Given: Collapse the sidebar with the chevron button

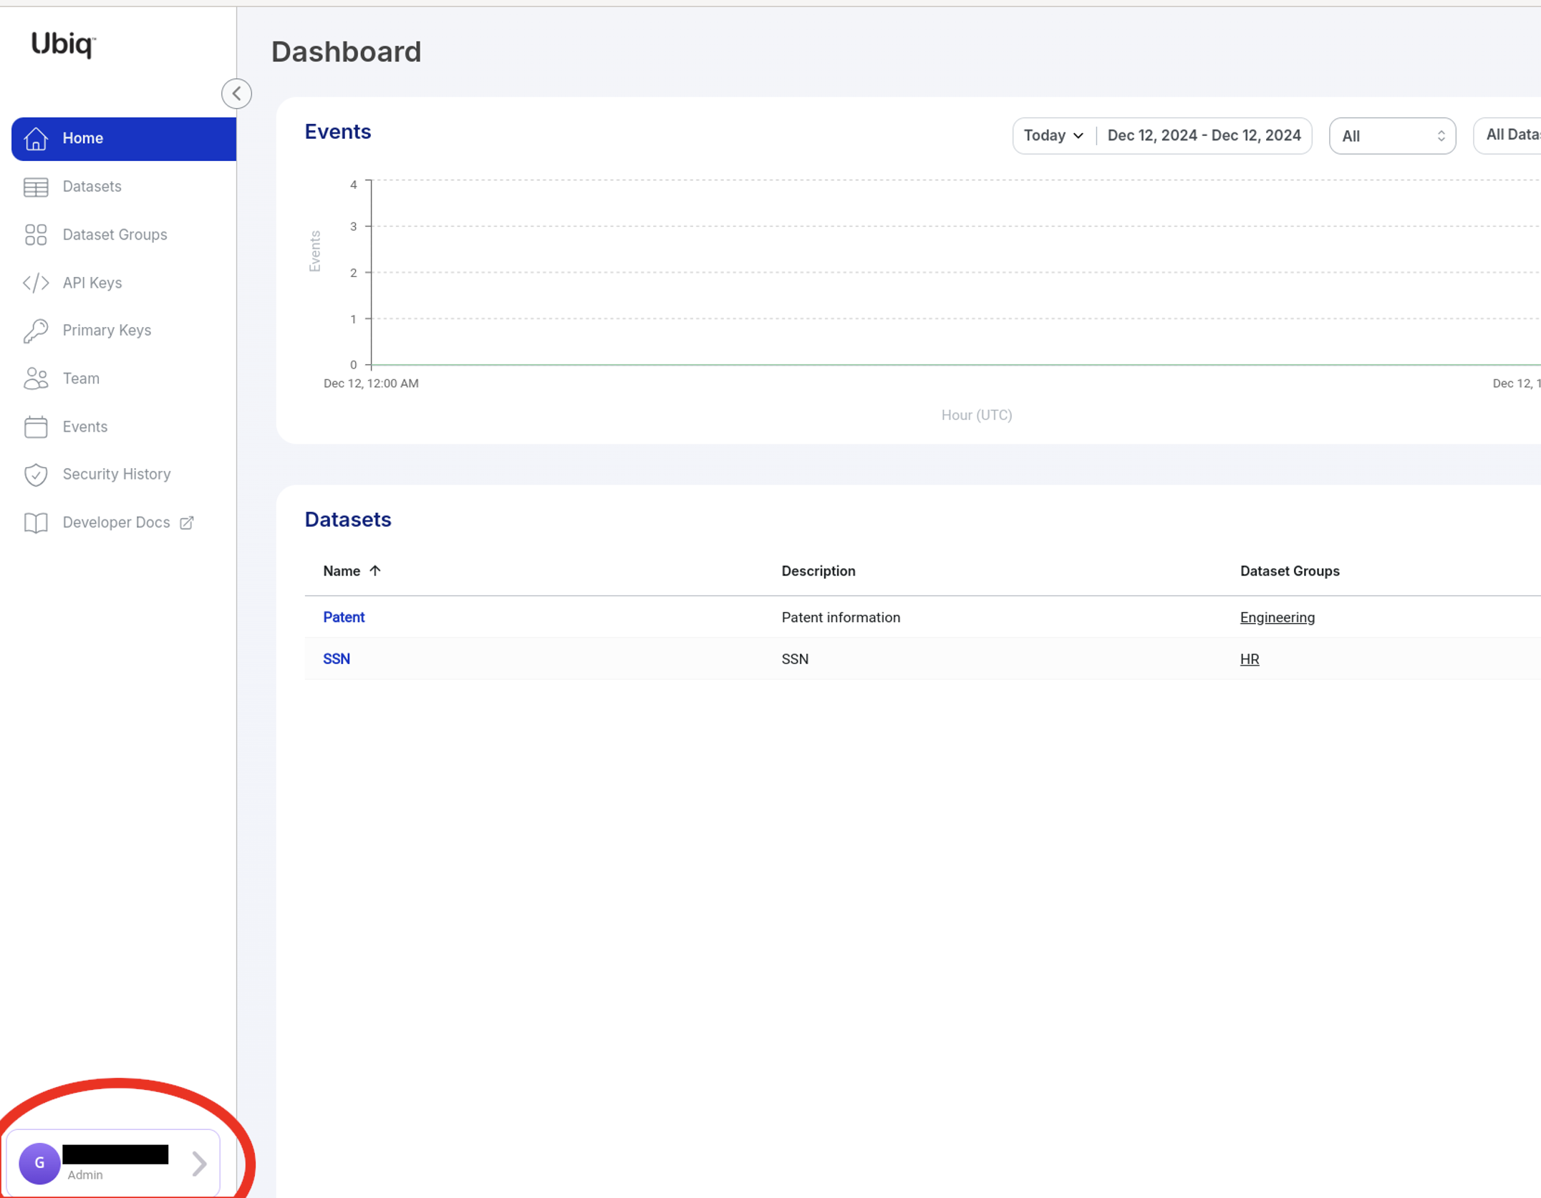Looking at the screenshot, I should pos(236,94).
